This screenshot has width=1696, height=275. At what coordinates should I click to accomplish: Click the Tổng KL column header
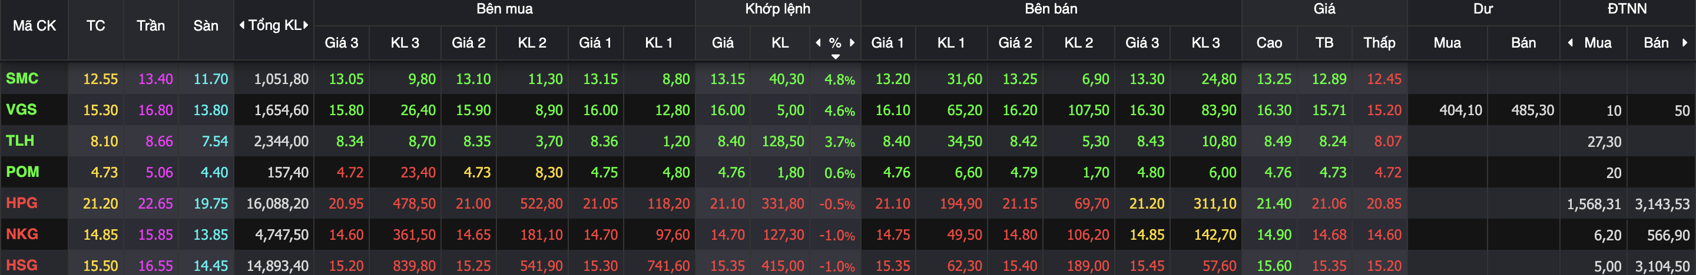(274, 26)
